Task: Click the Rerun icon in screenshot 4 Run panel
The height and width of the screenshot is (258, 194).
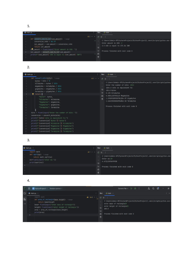Action: pos(101,198)
